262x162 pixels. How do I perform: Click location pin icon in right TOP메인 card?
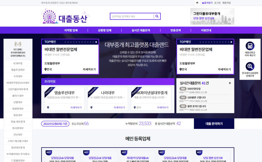(x=181, y=69)
